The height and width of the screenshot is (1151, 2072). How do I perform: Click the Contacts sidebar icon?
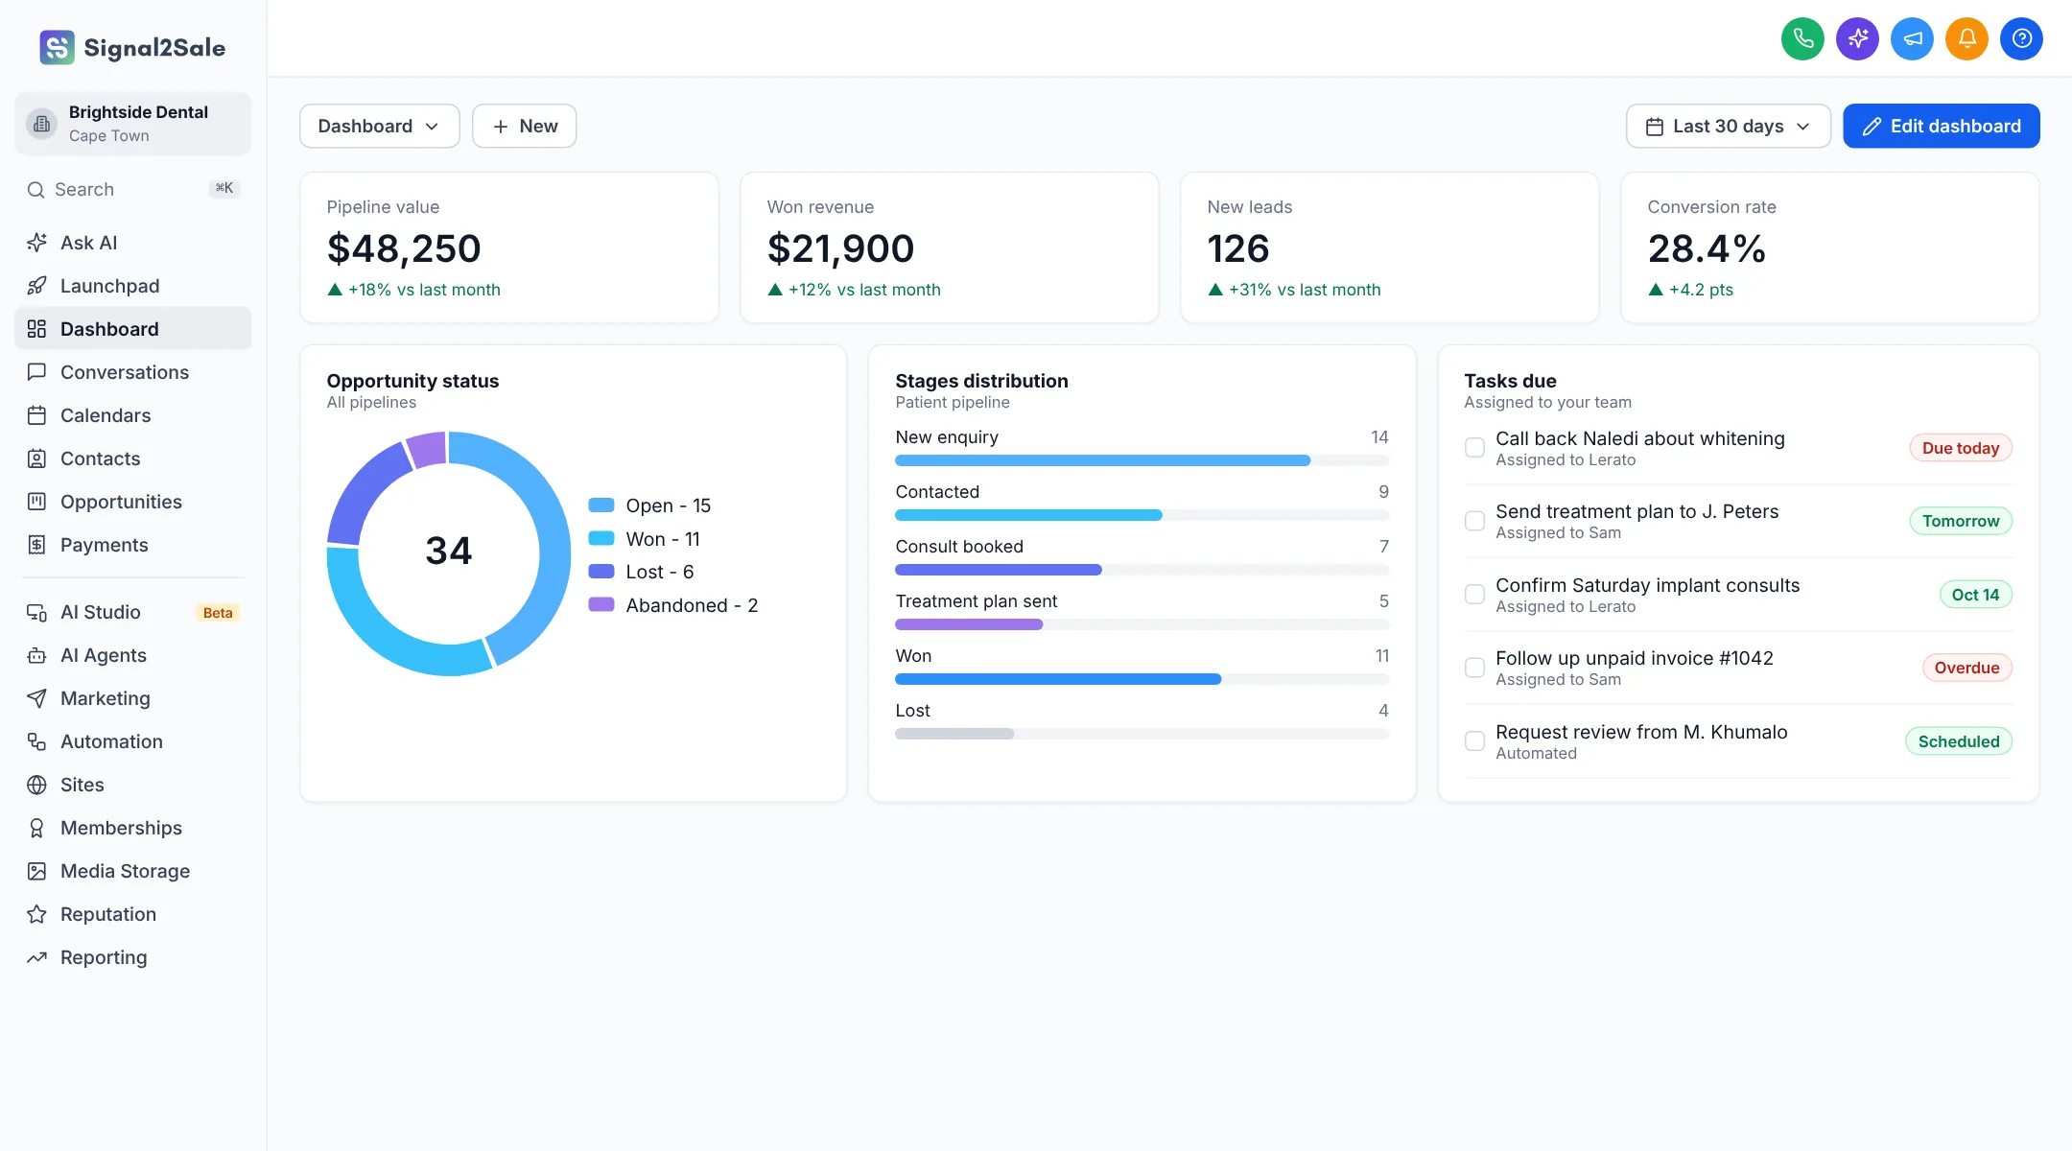36,458
